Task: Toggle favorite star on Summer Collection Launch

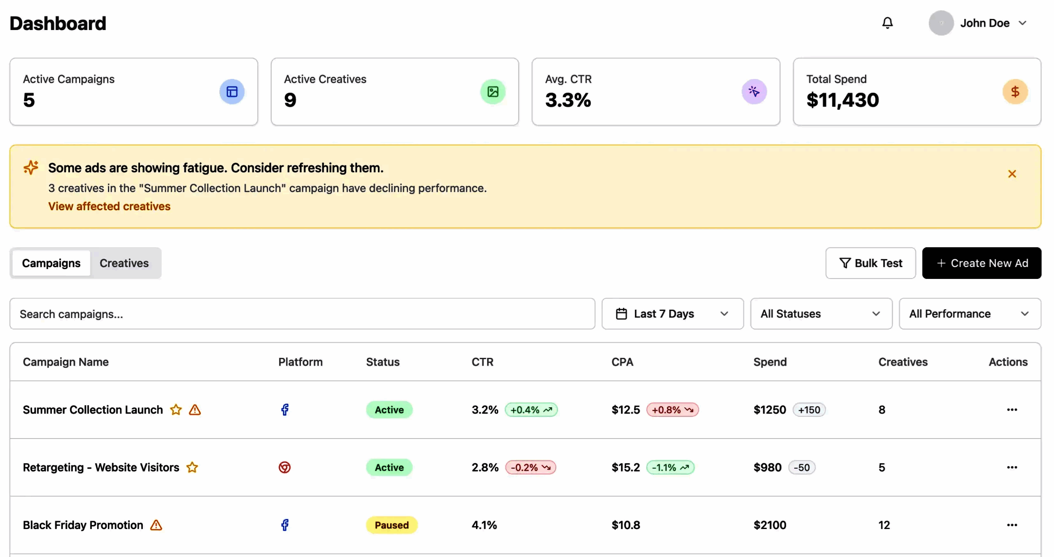Action: 176,410
